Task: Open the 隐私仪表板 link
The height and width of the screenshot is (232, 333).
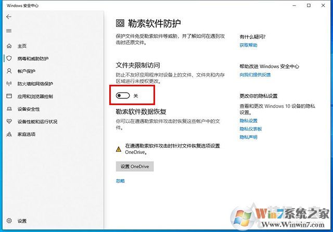Action: click(251, 129)
